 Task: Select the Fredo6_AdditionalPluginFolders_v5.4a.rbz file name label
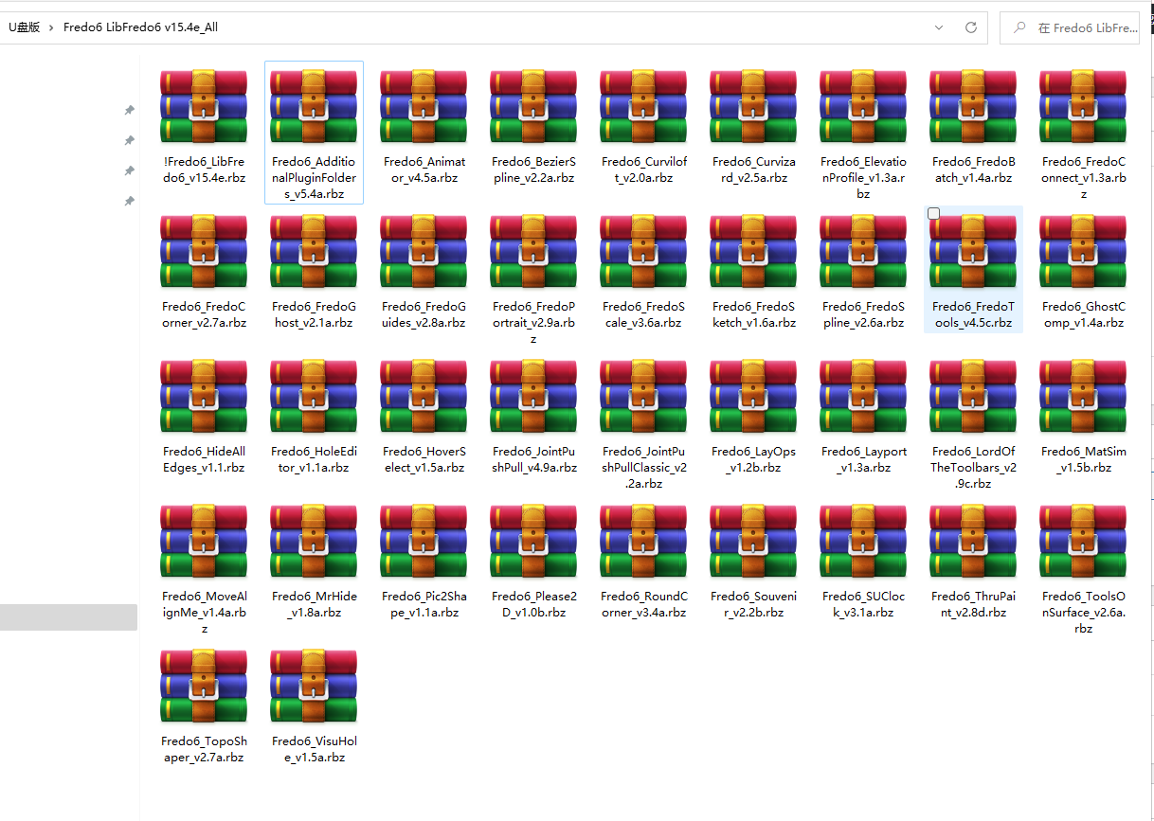(314, 178)
